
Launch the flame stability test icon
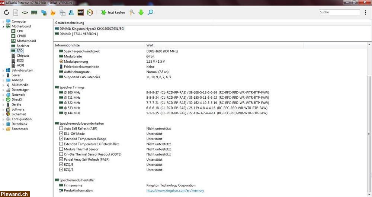[x=53, y=13]
